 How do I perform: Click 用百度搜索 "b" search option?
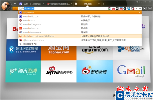[80, 44]
